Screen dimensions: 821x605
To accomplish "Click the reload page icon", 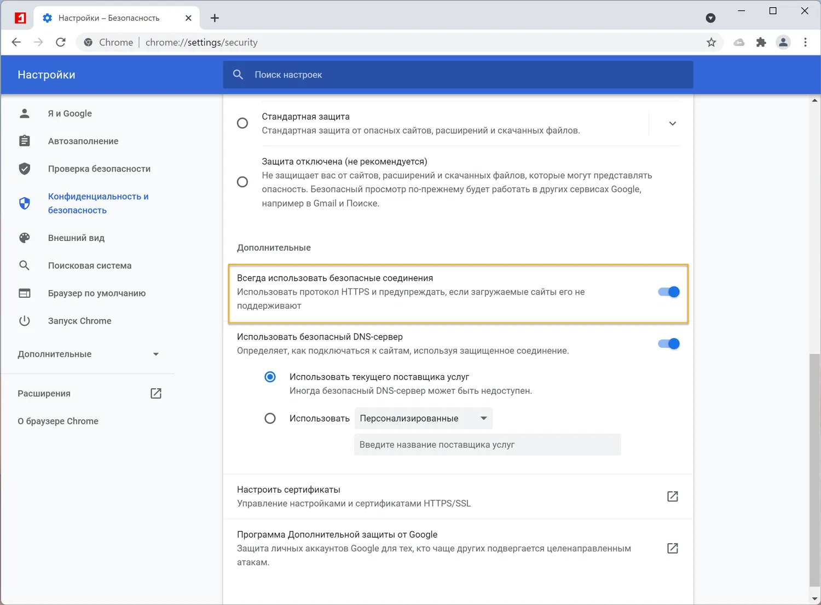I will [61, 42].
